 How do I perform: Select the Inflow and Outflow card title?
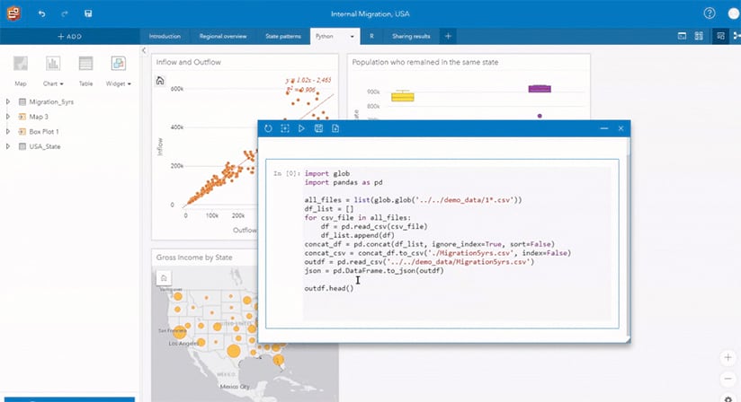tap(188, 62)
